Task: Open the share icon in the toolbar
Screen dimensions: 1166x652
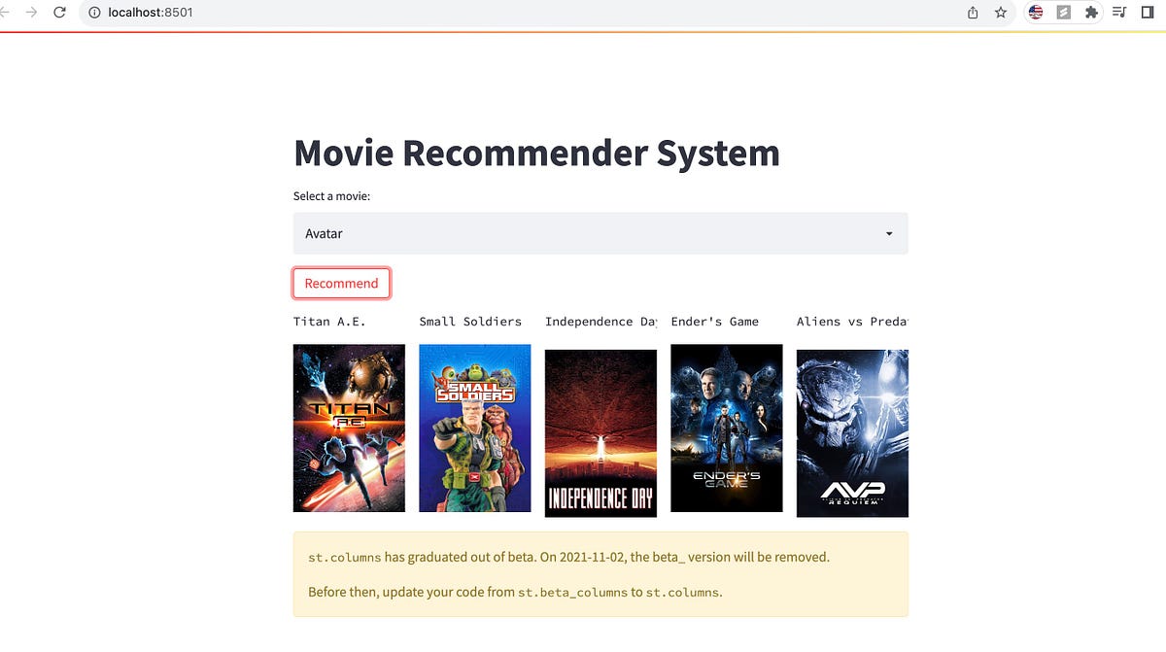Action: [972, 13]
